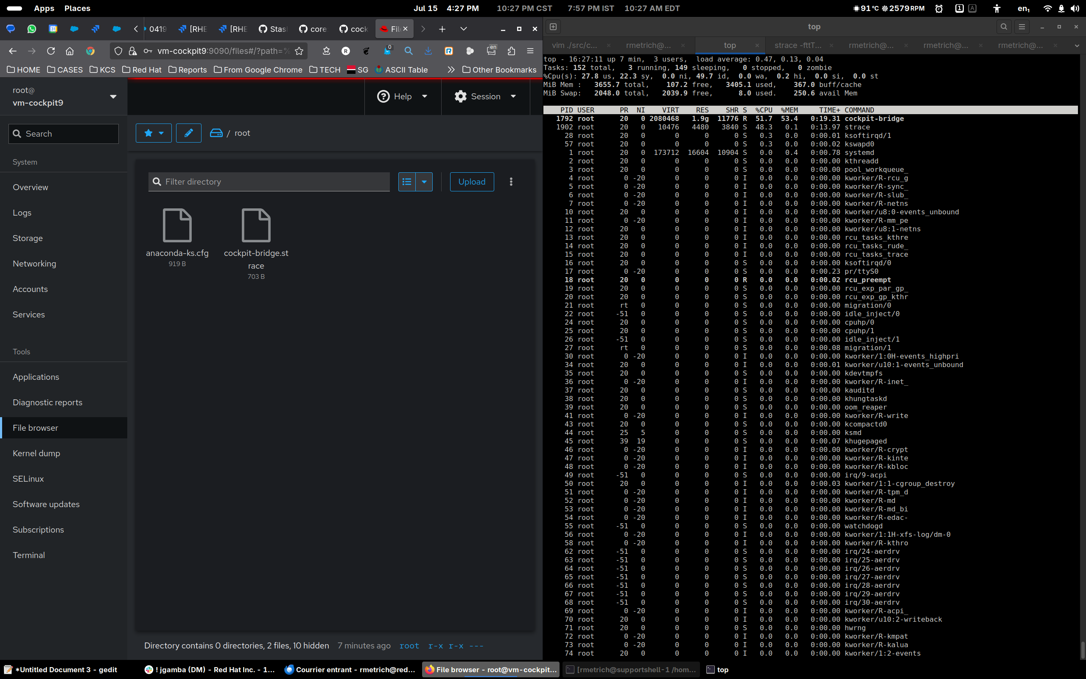Click the list view toggle icon
1086x679 pixels.
point(406,182)
